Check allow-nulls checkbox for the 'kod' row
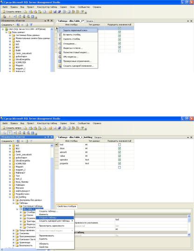The height and width of the screenshot is (251, 194). [119, 145]
